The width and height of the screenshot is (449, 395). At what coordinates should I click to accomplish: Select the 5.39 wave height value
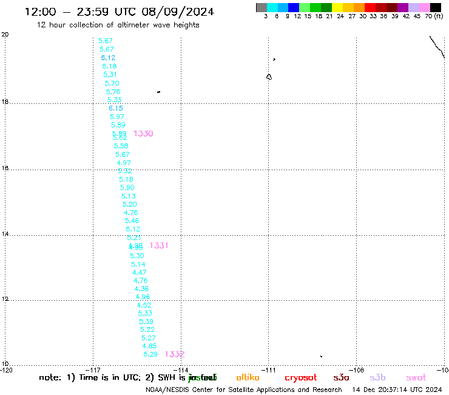pos(146,321)
